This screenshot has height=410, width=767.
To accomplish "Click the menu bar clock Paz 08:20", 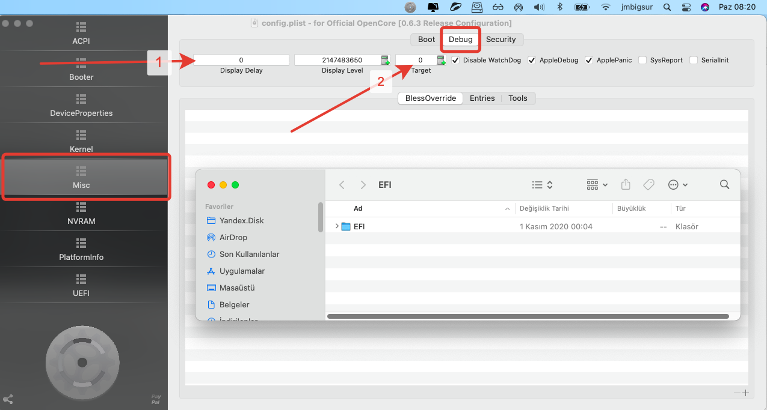I will [x=737, y=7].
